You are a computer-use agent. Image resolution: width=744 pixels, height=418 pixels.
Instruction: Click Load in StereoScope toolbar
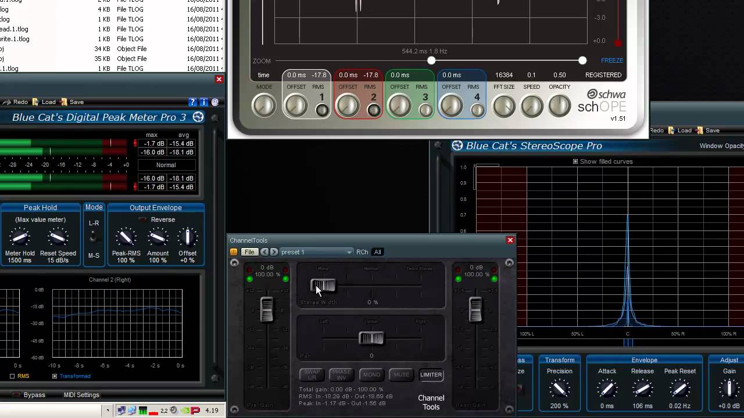[679, 131]
